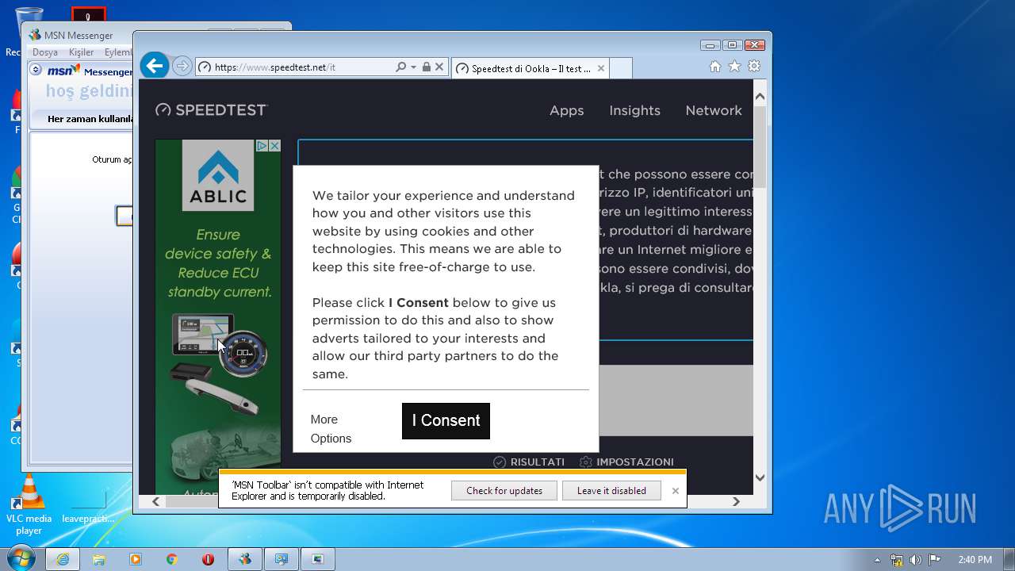Image resolution: width=1015 pixels, height=571 pixels.
Task: Open the address bar autocomplete dropdown arrow
Action: (413, 67)
